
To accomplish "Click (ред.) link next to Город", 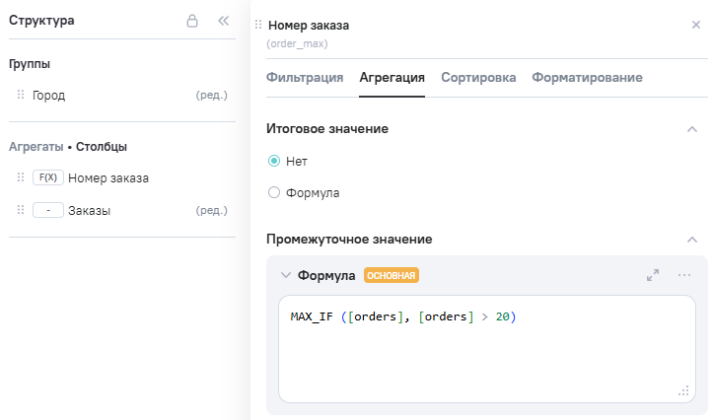I will pyautogui.click(x=212, y=96).
